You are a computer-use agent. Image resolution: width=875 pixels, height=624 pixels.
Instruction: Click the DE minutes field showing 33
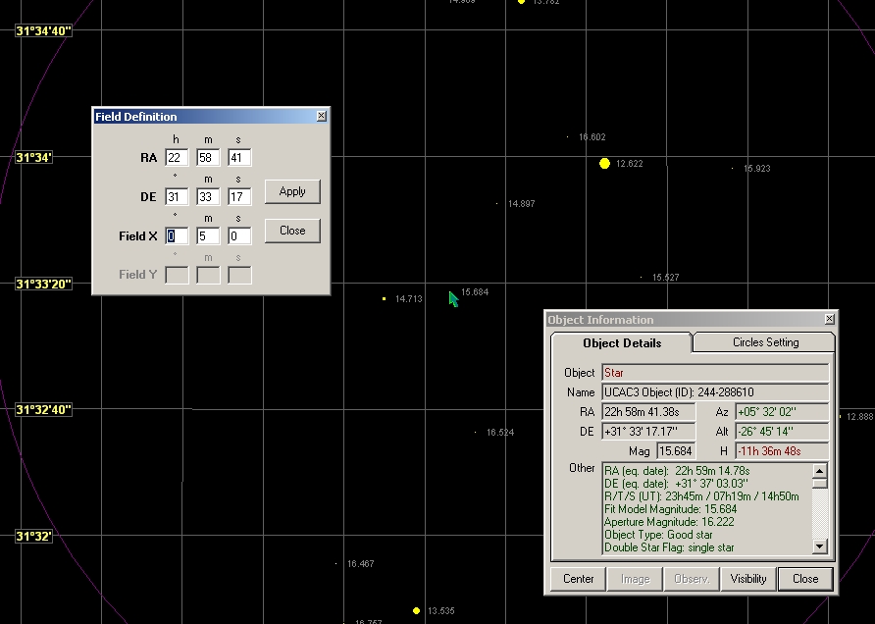click(208, 196)
